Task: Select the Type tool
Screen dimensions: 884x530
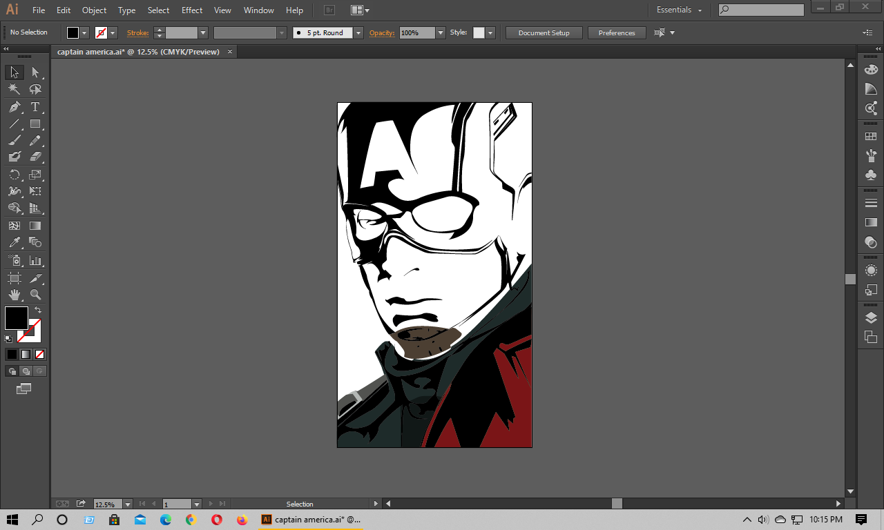Action: tap(35, 107)
